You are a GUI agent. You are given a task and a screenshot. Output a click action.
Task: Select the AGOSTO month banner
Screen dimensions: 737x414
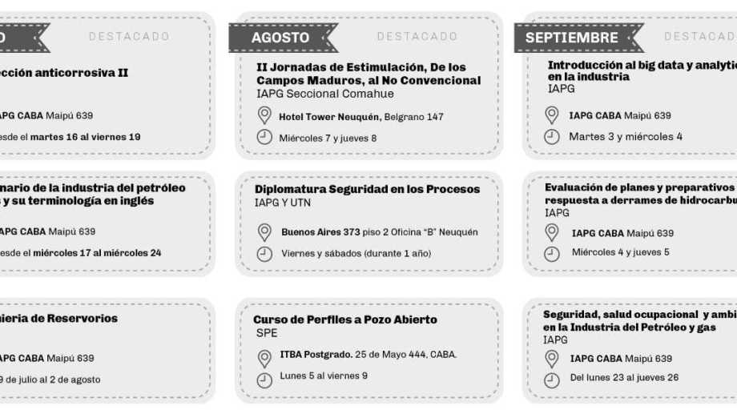280,38
